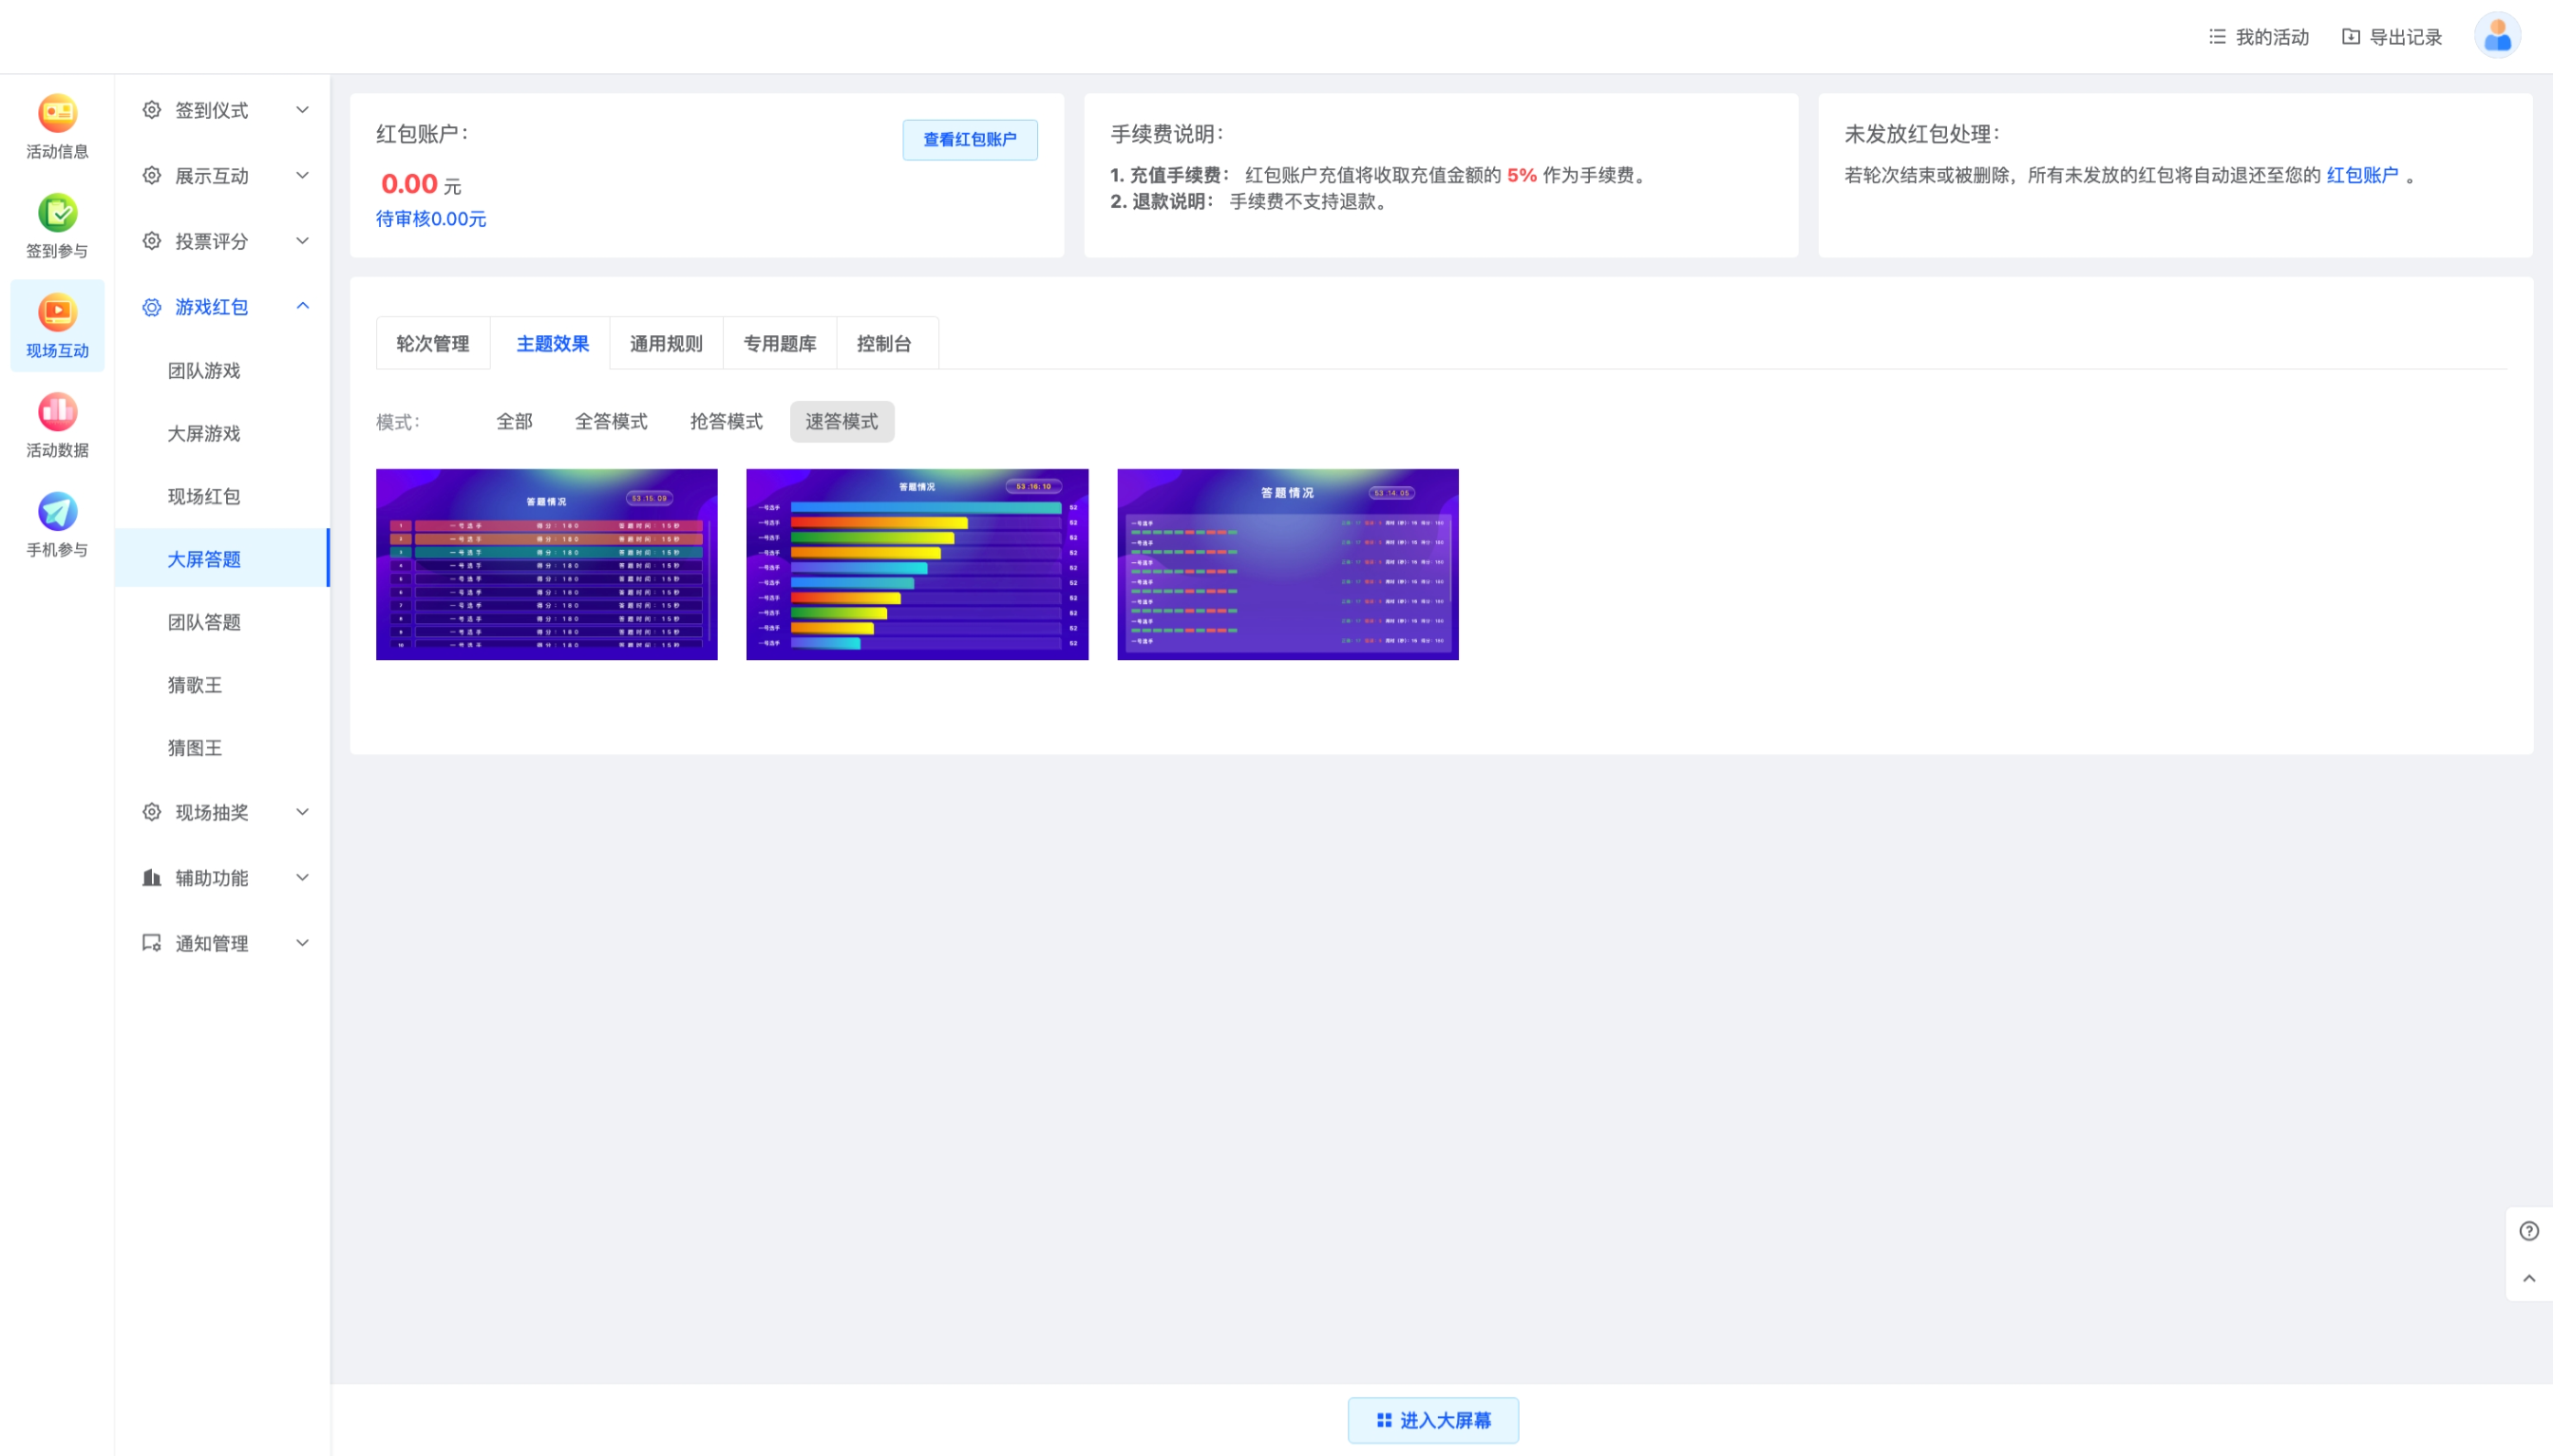
Task: Collapse the 游戏红包 menu chevron
Action: coord(302,306)
